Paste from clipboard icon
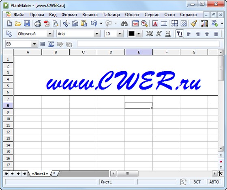 click(84, 23)
